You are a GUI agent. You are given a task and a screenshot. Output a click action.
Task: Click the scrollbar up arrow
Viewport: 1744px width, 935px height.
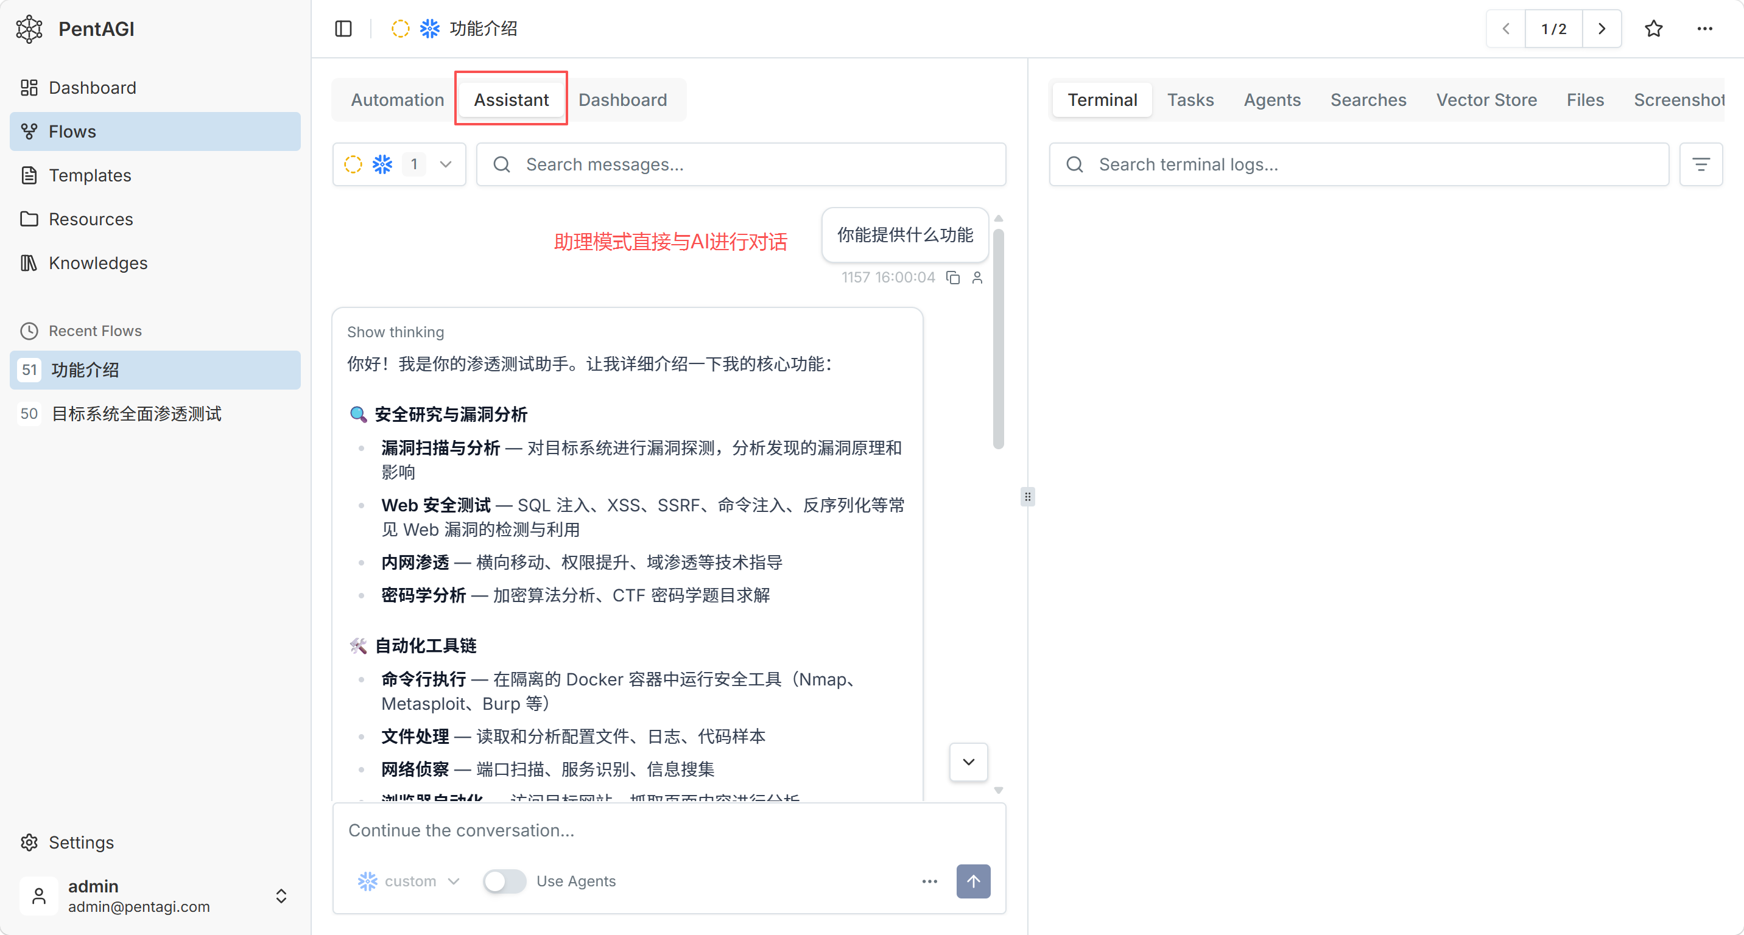tap(998, 219)
